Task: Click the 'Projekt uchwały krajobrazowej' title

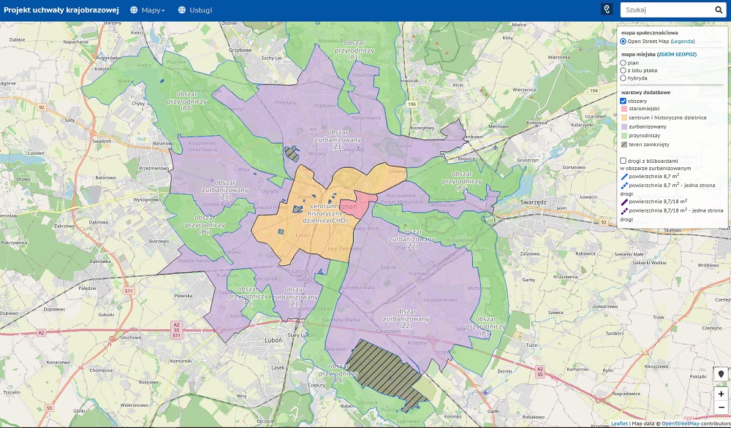Action: 61,10
